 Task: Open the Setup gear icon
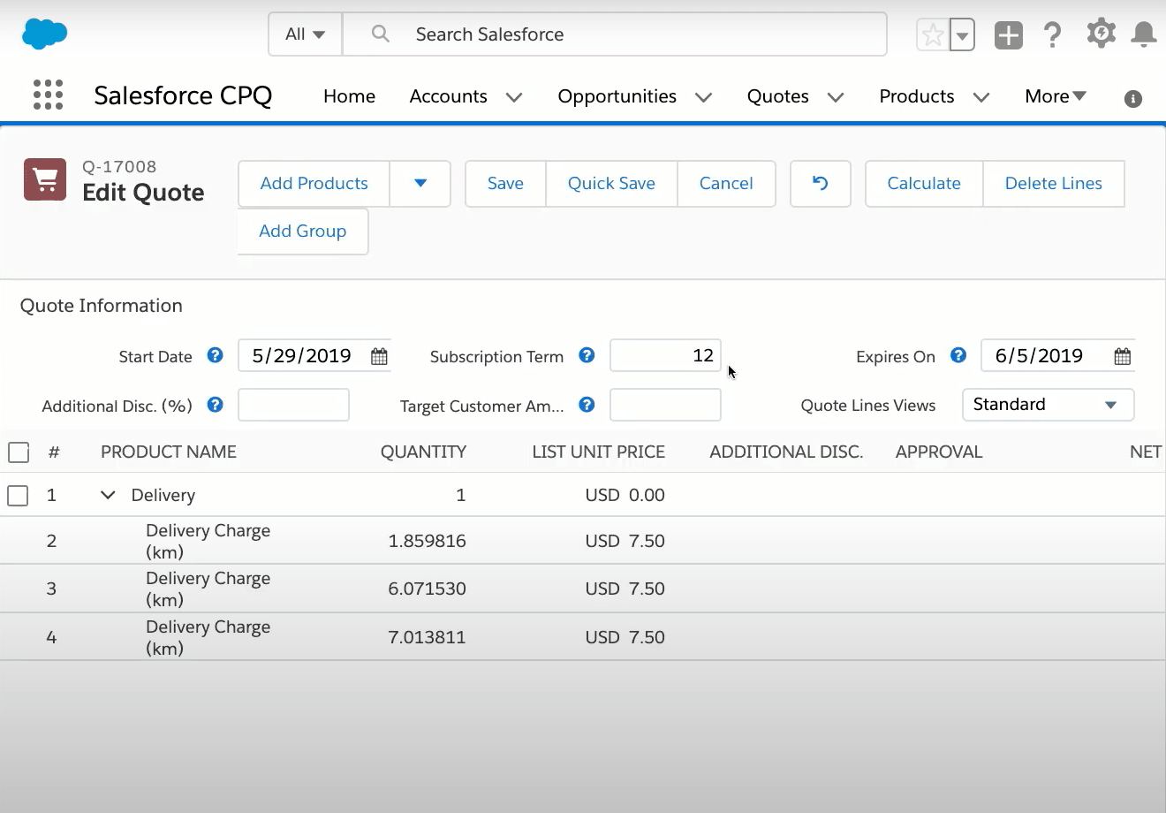pos(1101,34)
